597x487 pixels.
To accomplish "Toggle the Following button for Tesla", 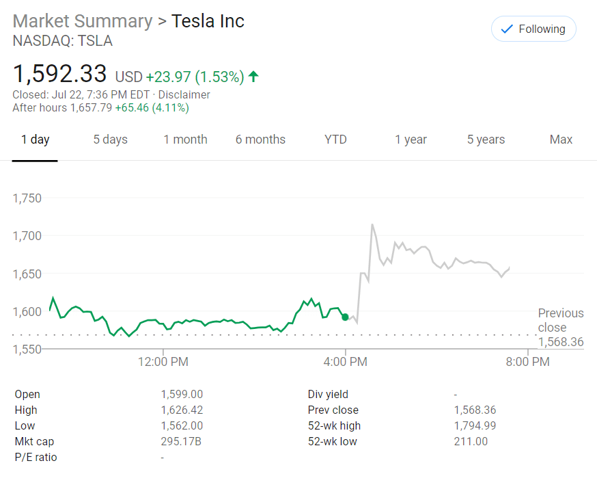I will click(x=533, y=29).
